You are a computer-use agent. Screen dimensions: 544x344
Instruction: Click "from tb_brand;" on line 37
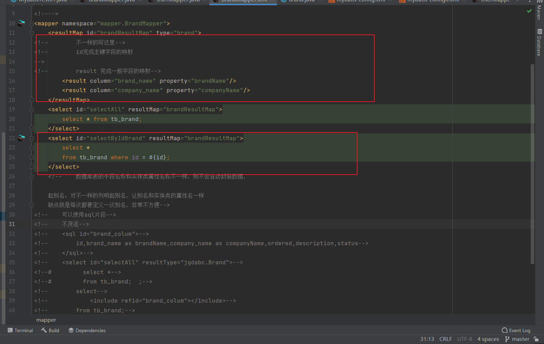coord(107,282)
